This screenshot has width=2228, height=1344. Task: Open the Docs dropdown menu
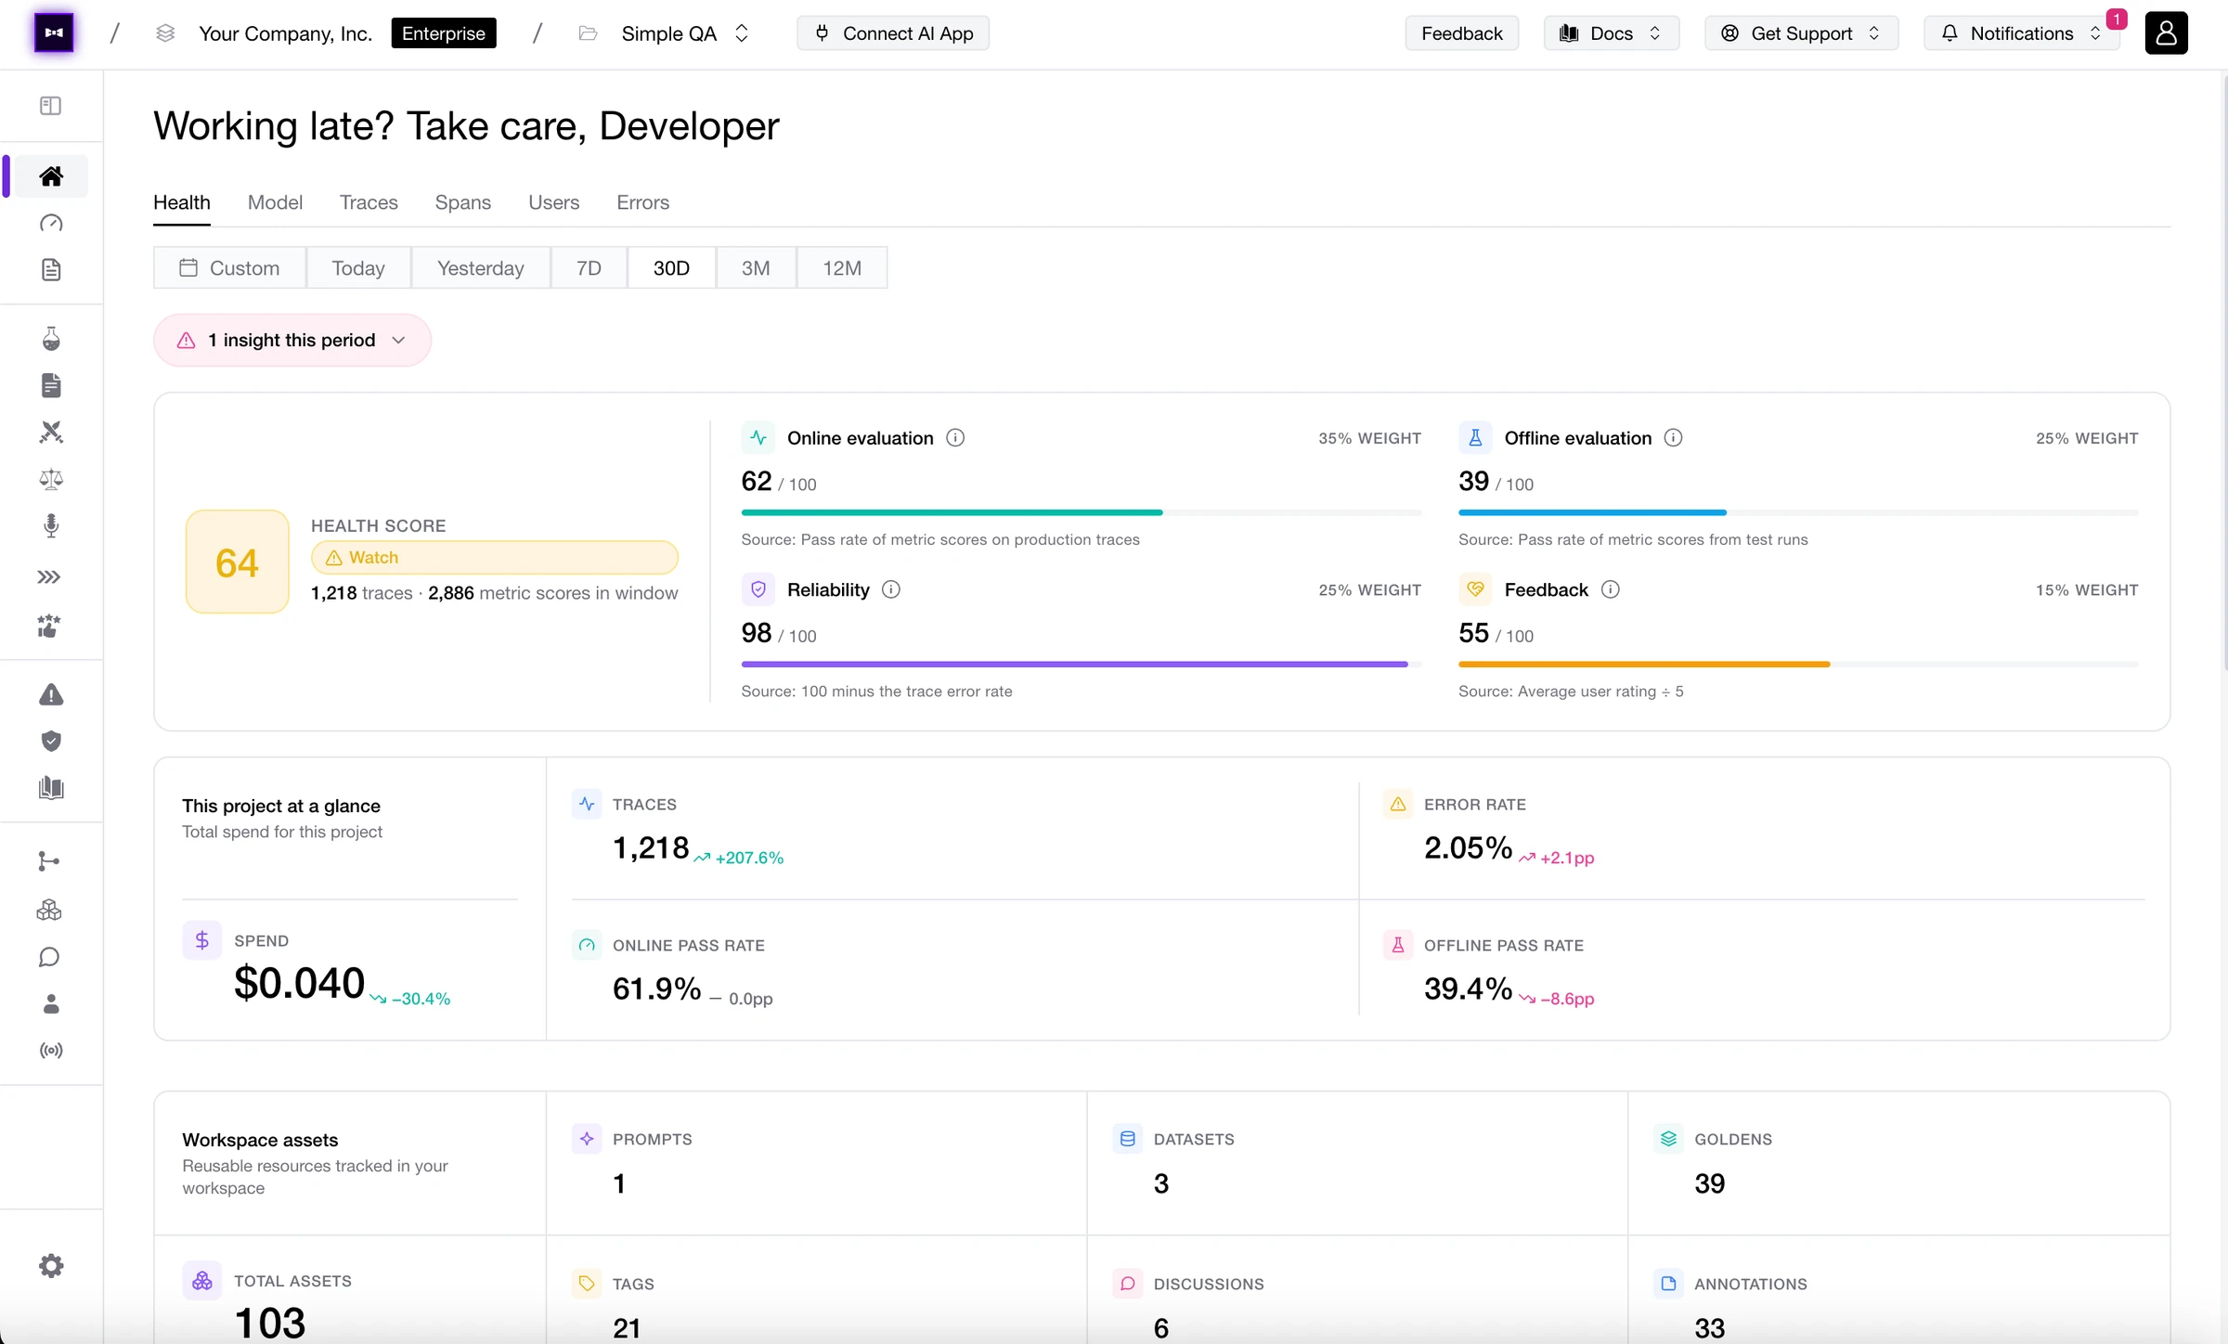1611,33
